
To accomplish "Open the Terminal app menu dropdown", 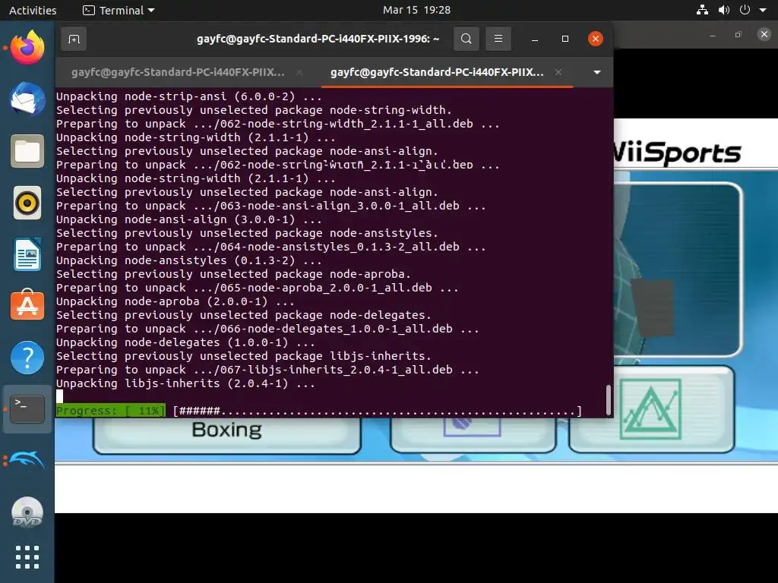I will tap(119, 10).
